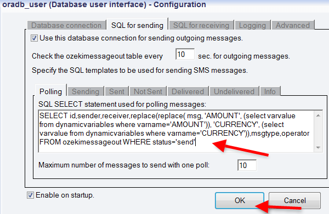This screenshot has height=214, width=329.
Task: Click the SQL box scroll up arrow
Action: [x=318, y=115]
